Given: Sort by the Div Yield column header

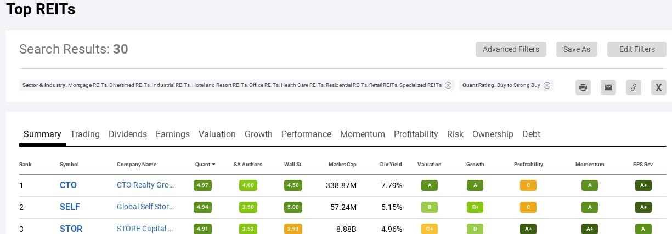Looking at the screenshot, I should click(x=391, y=164).
